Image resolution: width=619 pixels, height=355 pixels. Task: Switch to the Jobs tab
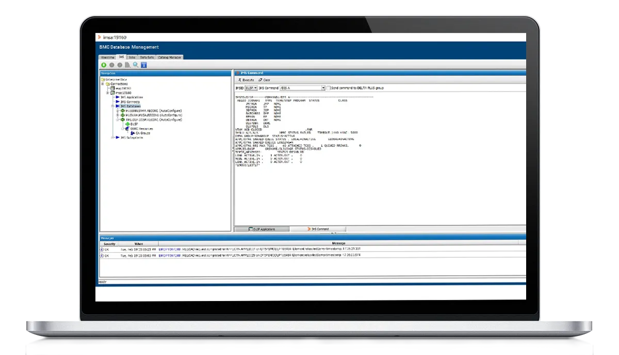(x=132, y=57)
